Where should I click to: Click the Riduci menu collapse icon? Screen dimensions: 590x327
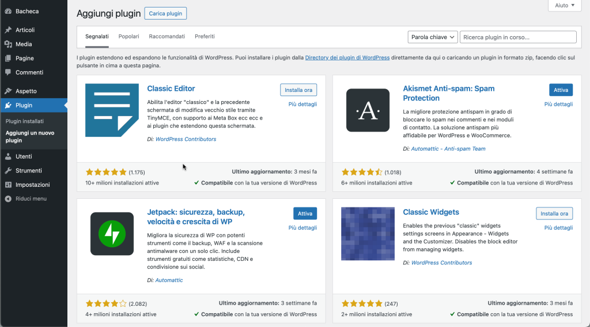click(x=8, y=199)
